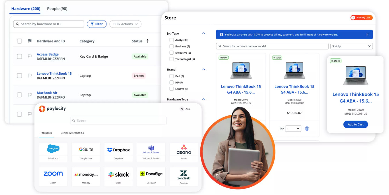The image size is (389, 195).
Task: Check the Business (5) job type
Action: 171,46
